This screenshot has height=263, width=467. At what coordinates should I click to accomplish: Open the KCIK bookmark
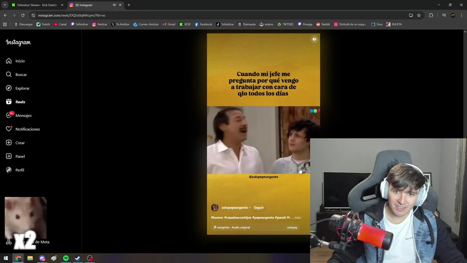click(x=185, y=24)
